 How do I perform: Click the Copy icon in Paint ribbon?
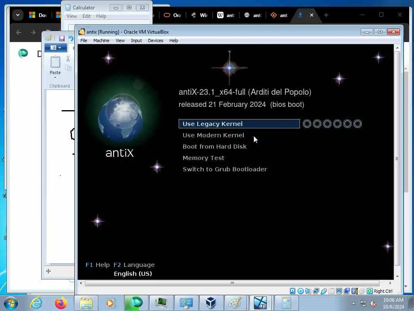pyautogui.click(x=68, y=68)
